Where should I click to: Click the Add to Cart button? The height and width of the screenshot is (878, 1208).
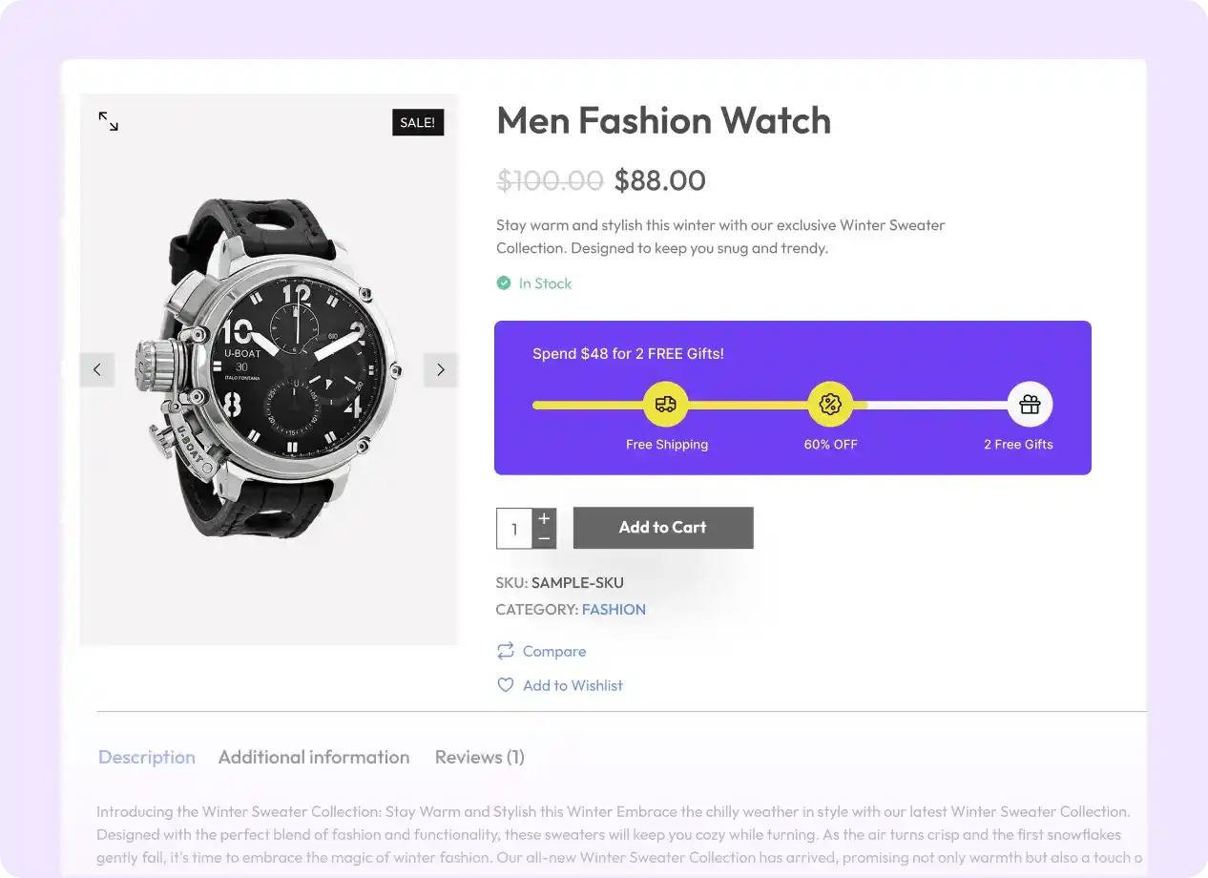(662, 527)
